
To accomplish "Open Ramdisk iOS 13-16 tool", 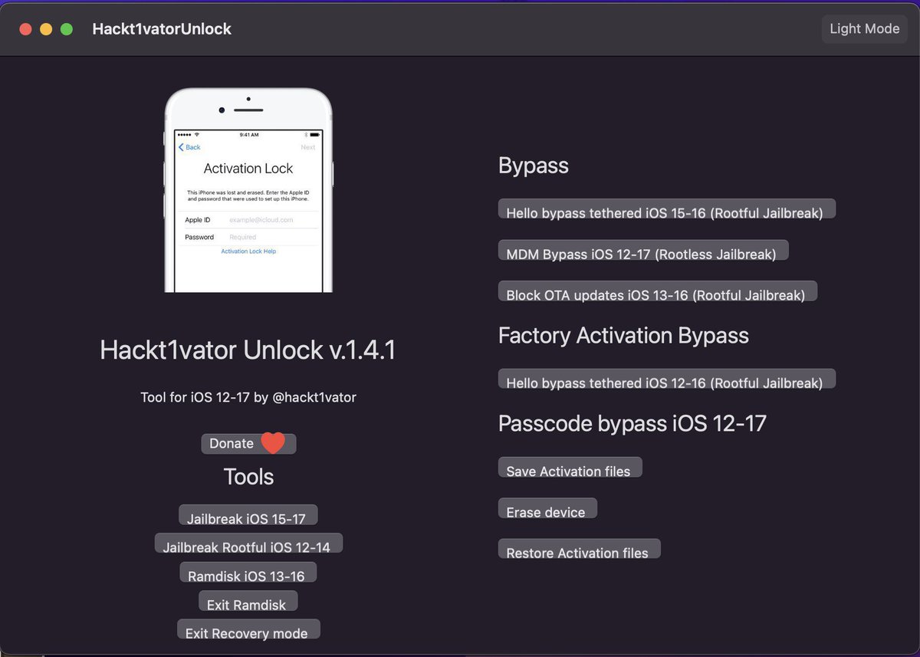I will (248, 573).
